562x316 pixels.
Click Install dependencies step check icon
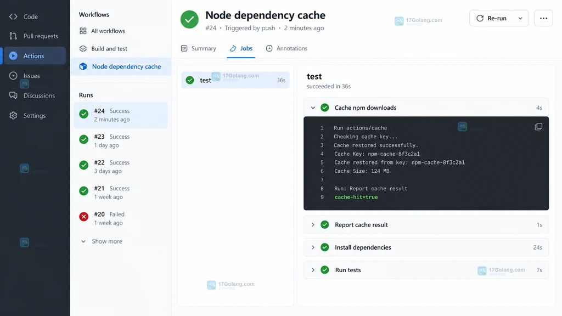tap(325, 247)
